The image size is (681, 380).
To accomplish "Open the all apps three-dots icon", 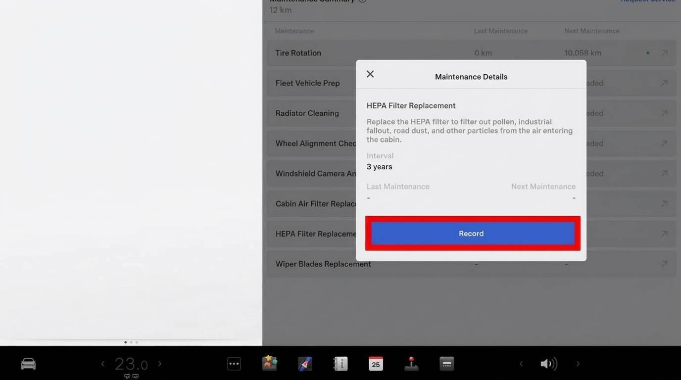I will pyautogui.click(x=234, y=364).
